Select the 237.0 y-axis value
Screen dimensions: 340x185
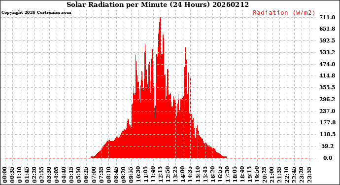point(327,111)
